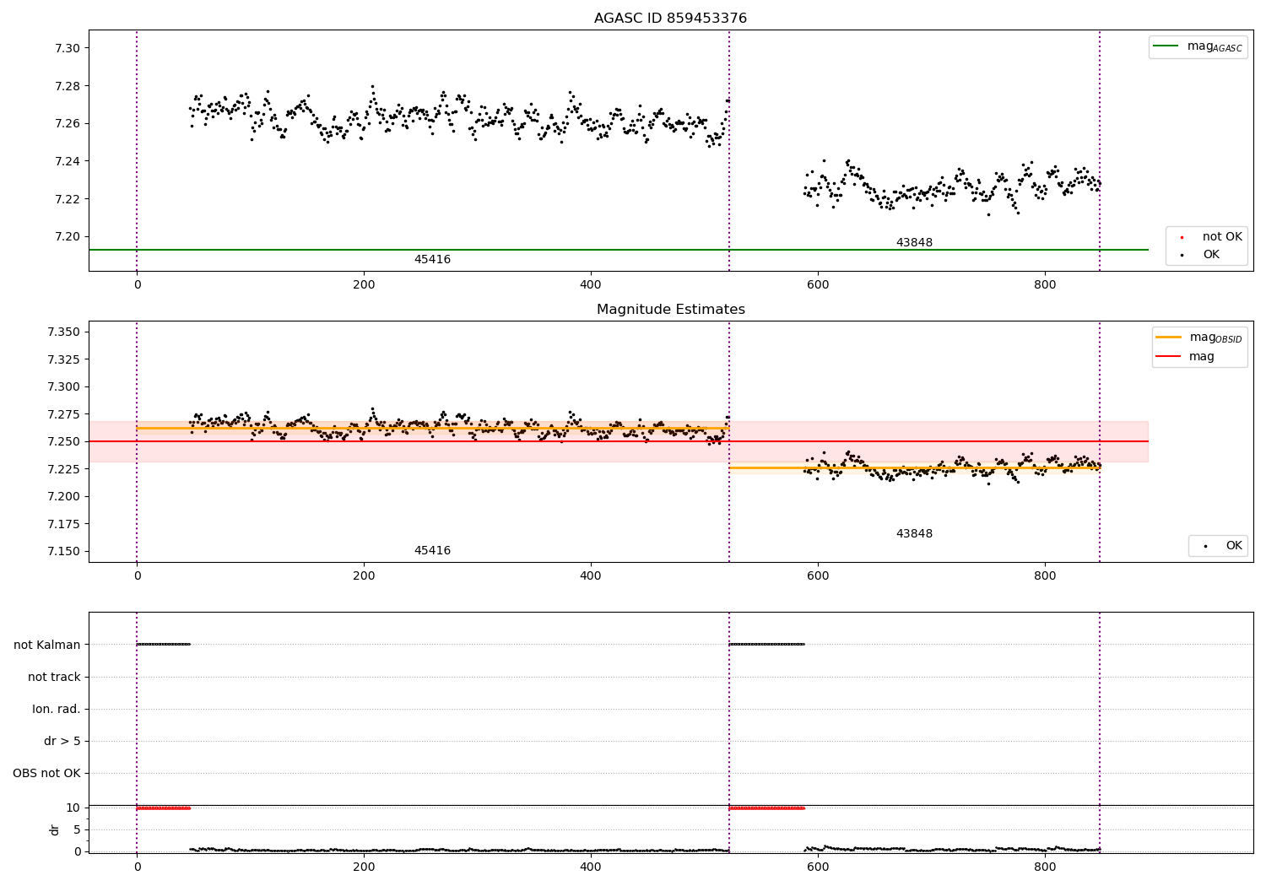Select obsid label 43848 in the Magnitude Estimates plot
The width and height of the screenshot is (1266, 886).
914,534
